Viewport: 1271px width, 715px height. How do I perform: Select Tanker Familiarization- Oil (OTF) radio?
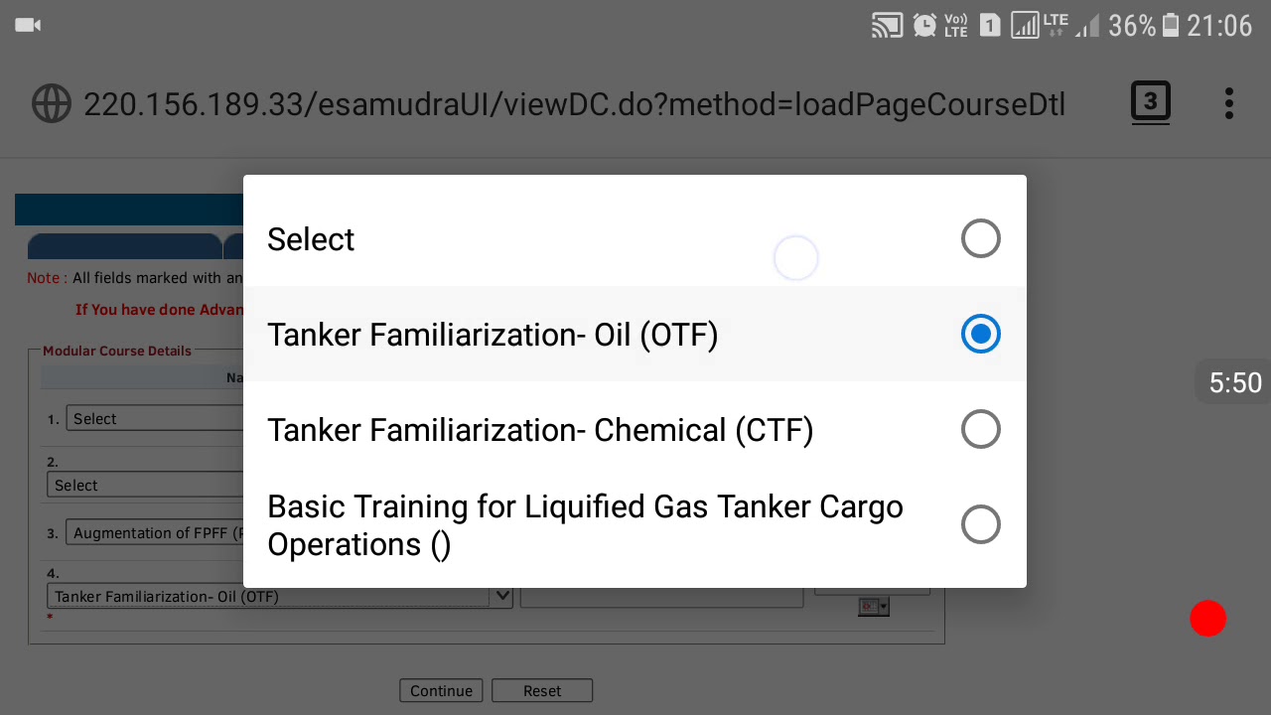(x=635, y=334)
